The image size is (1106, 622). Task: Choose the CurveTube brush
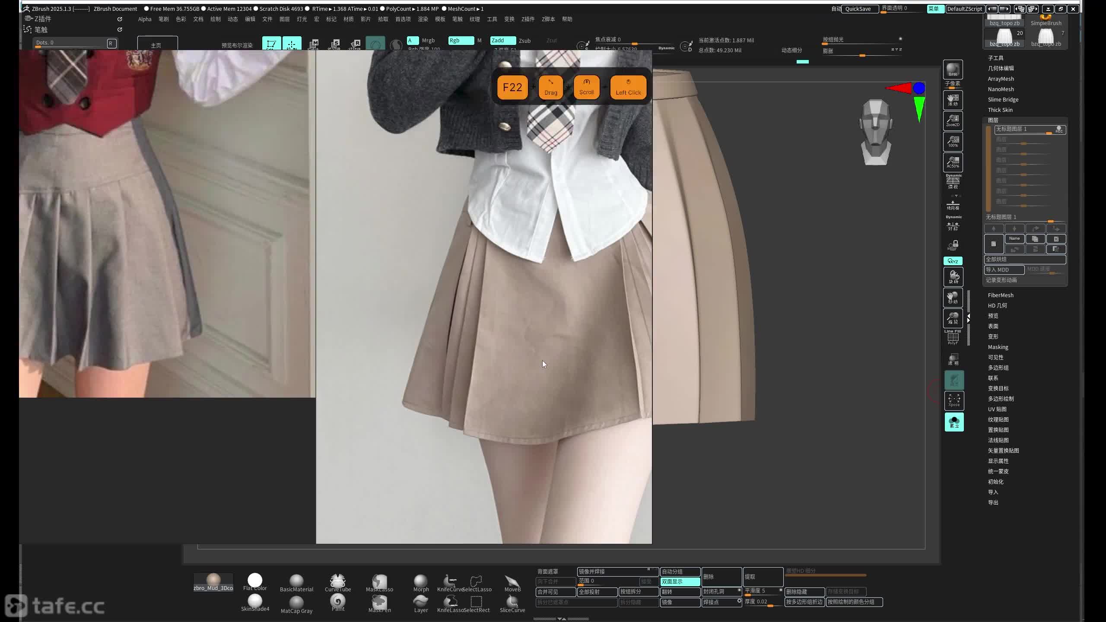point(338,583)
